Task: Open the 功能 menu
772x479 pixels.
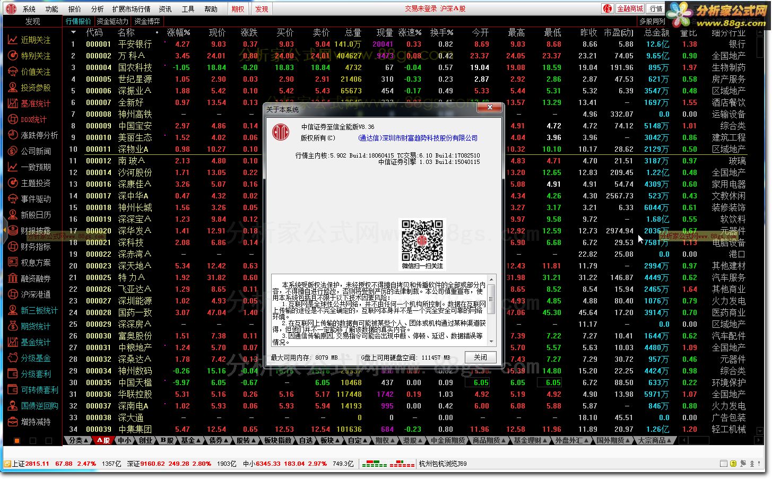Action: click(52, 9)
